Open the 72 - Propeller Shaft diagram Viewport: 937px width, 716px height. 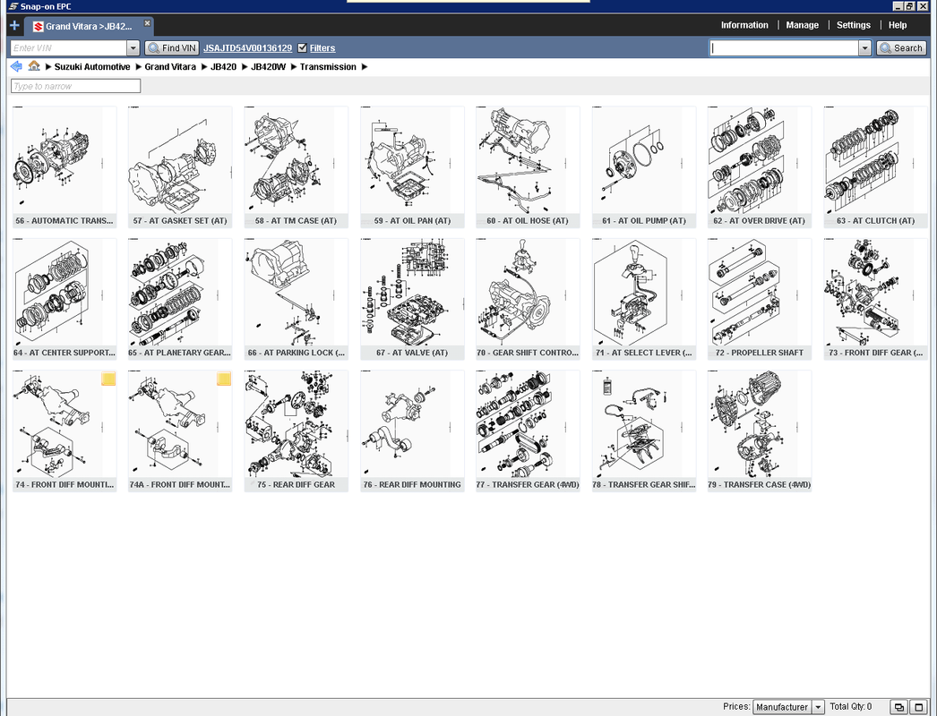pyautogui.click(x=760, y=299)
